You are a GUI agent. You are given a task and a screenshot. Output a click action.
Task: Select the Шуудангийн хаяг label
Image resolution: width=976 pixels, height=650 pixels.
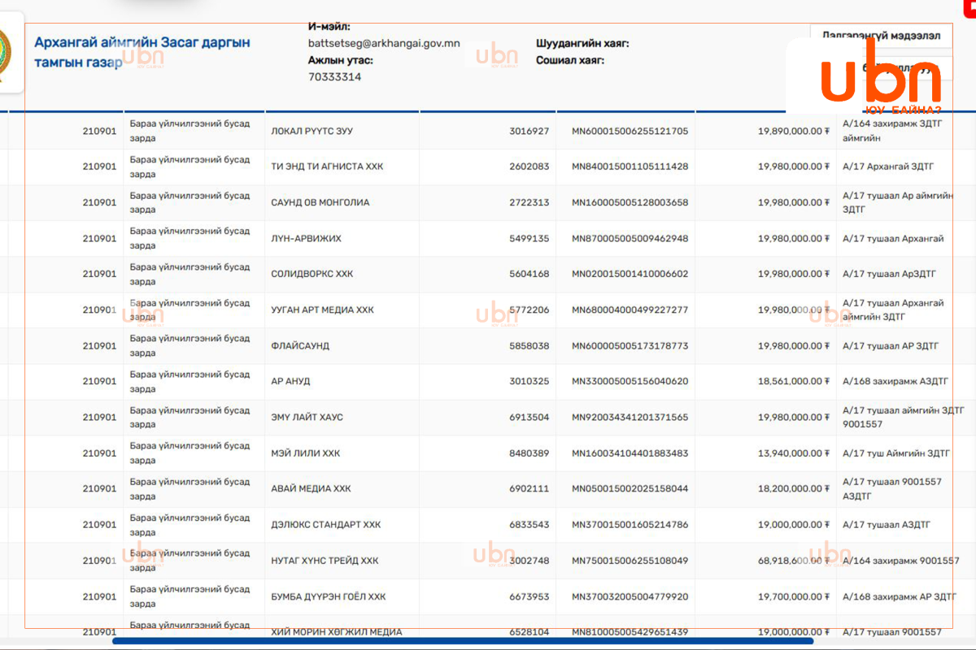tap(582, 44)
